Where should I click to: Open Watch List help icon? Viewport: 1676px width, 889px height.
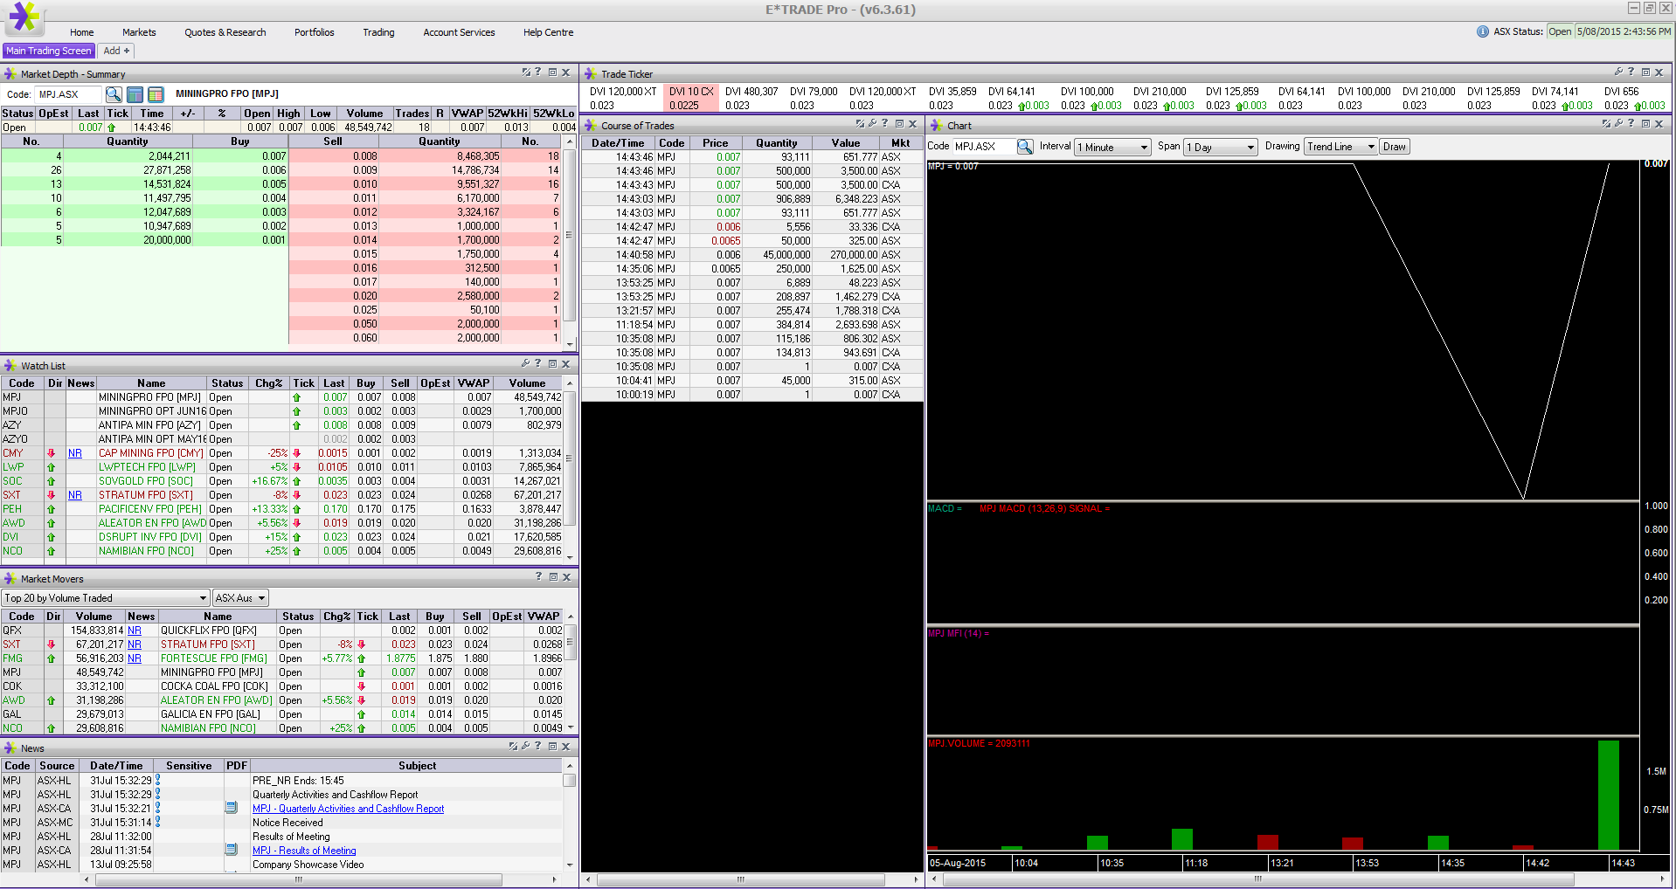tap(537, 364)
